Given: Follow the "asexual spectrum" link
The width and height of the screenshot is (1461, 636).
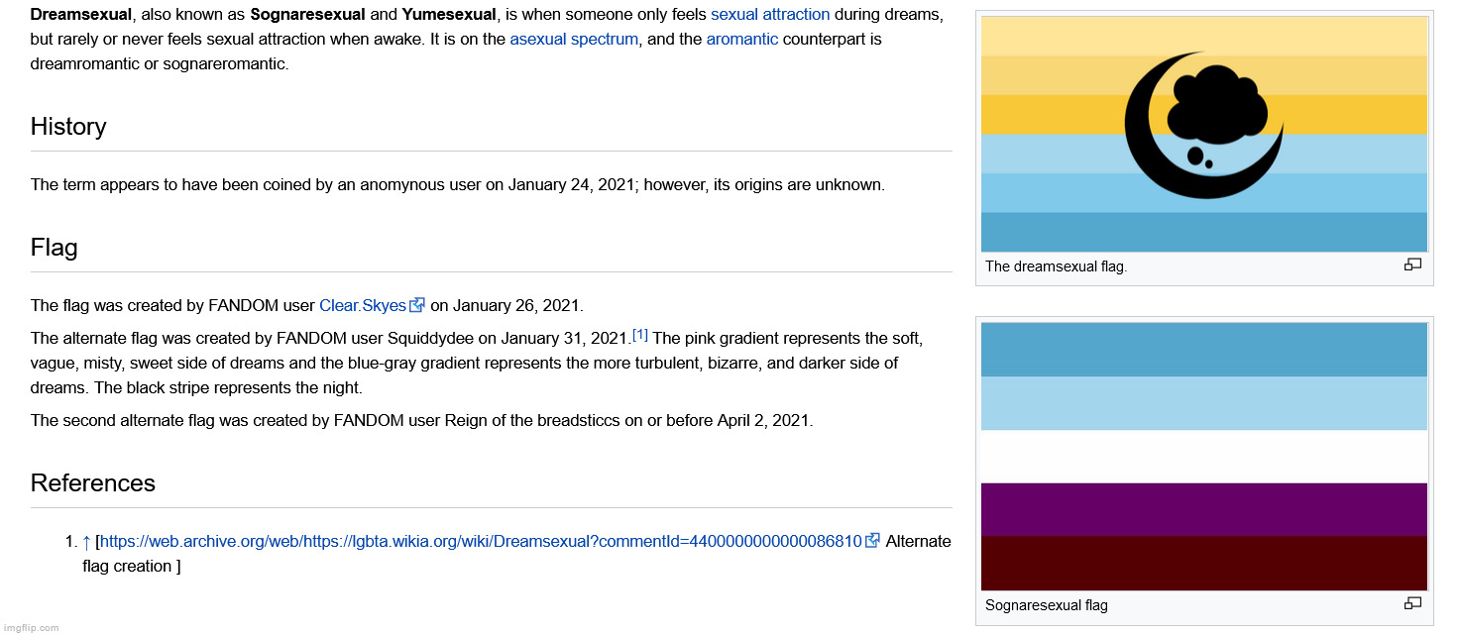Looking at the screenshot, I should (x=573, y=40).
